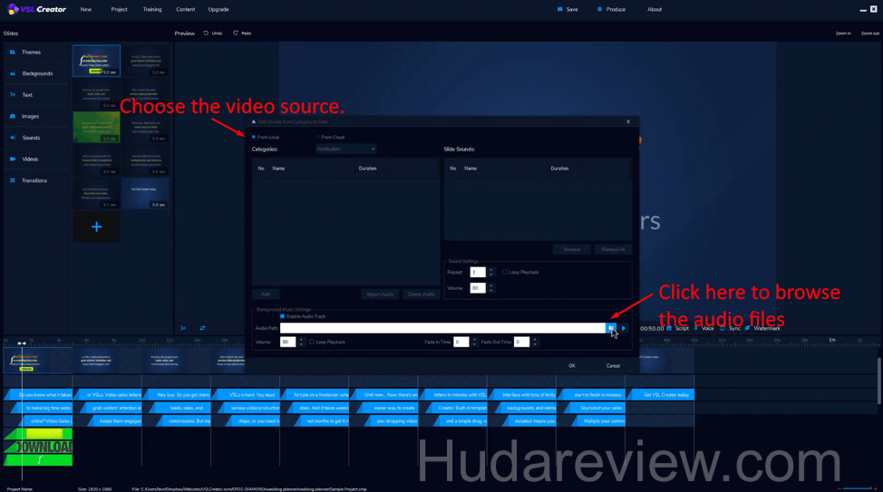Toggle Enable Audio Track checkbox

[283, 316]
